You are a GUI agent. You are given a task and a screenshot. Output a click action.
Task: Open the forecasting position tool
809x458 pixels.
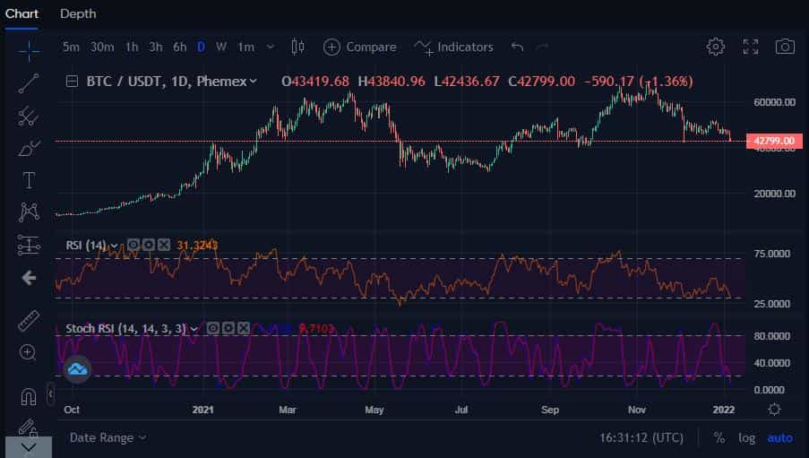(x=29, y=245)
